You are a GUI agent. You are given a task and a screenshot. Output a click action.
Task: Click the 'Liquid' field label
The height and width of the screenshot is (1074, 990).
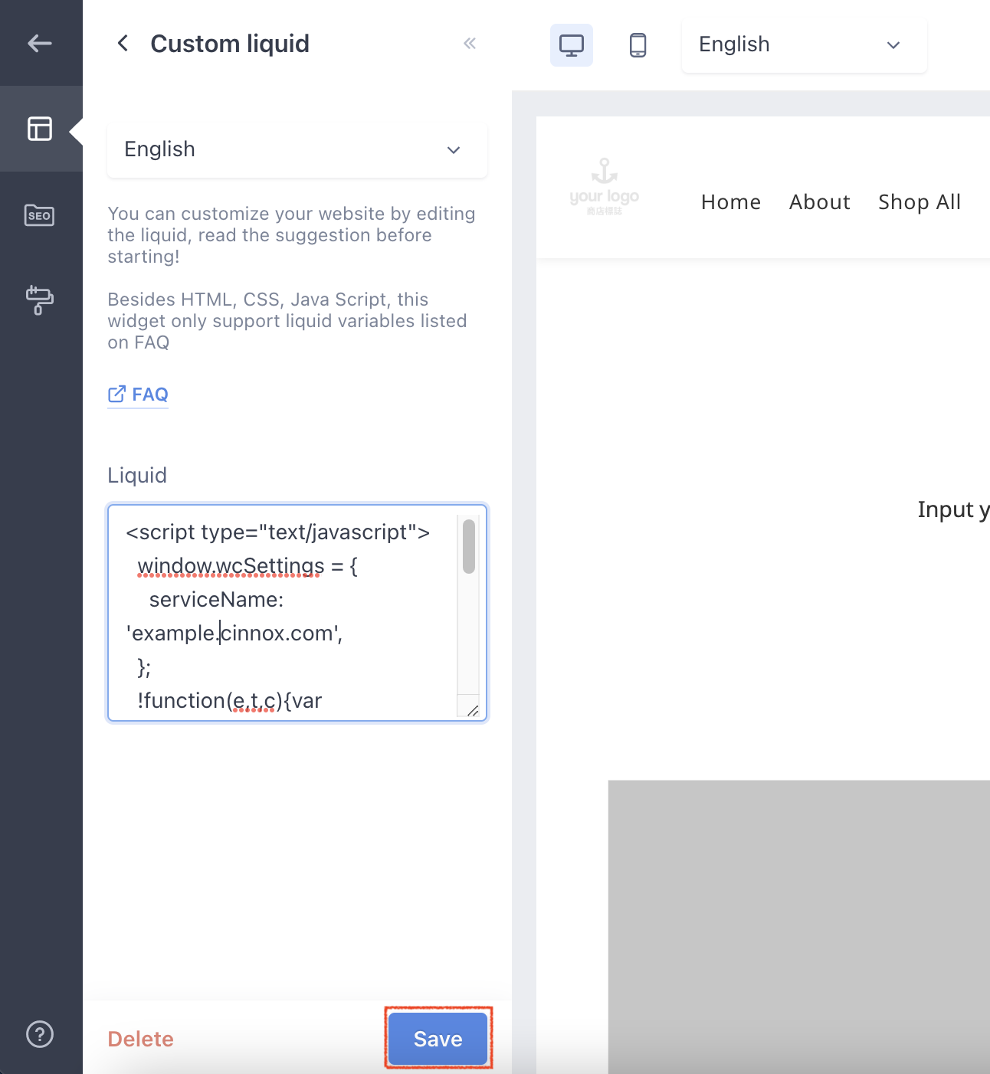point(137,476)
